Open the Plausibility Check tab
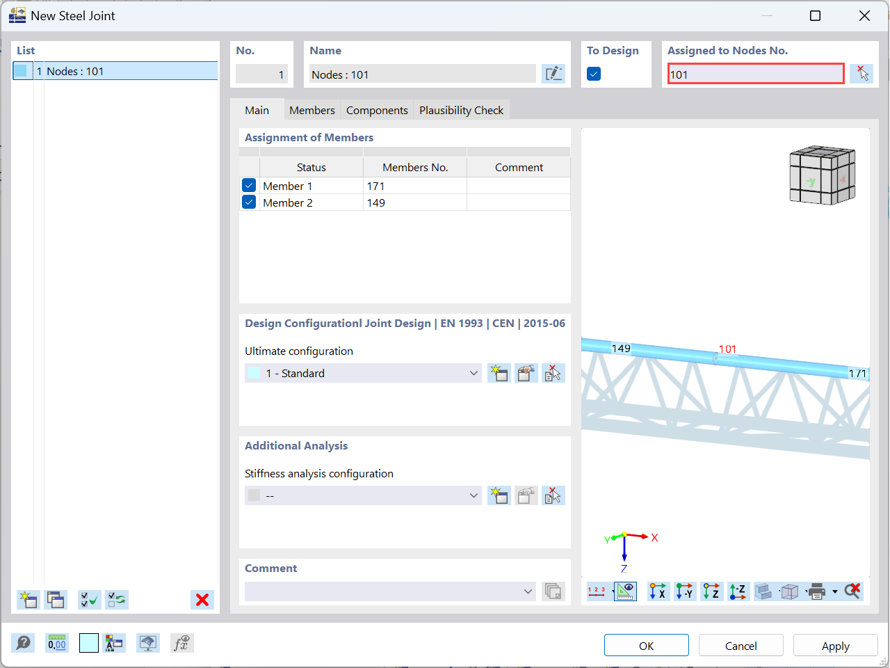The image size is (890, 668). tap(461, 110)
